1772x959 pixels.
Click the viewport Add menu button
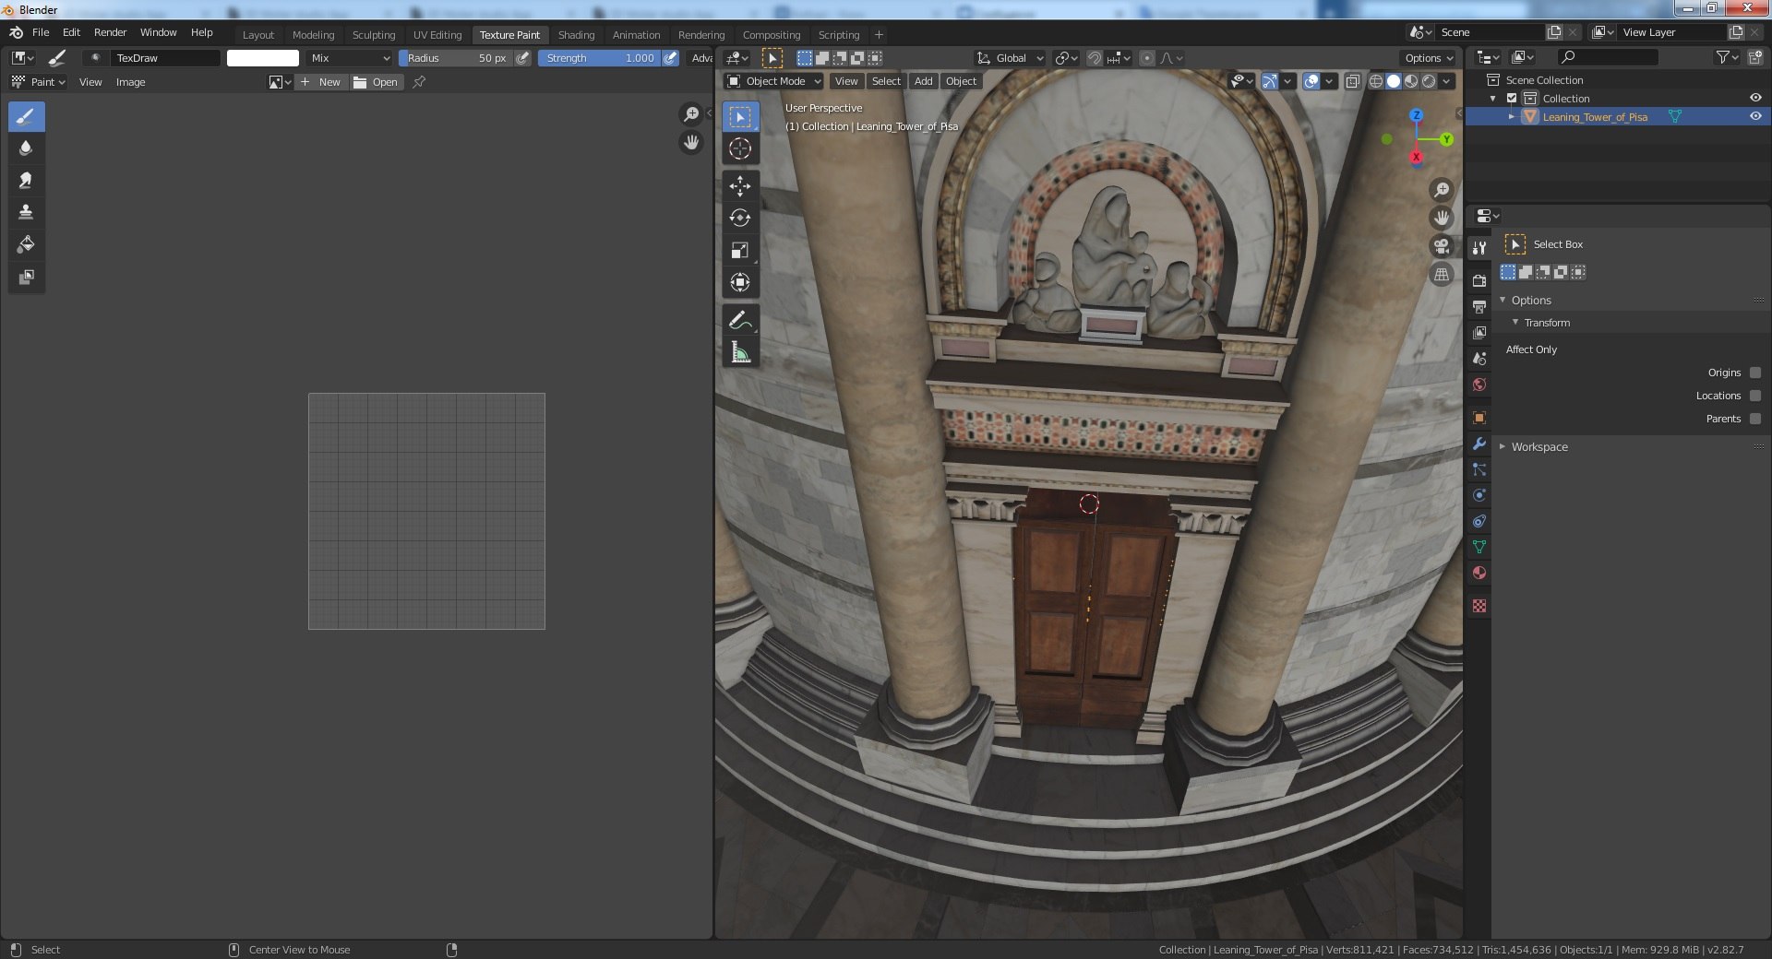(923, 81)
